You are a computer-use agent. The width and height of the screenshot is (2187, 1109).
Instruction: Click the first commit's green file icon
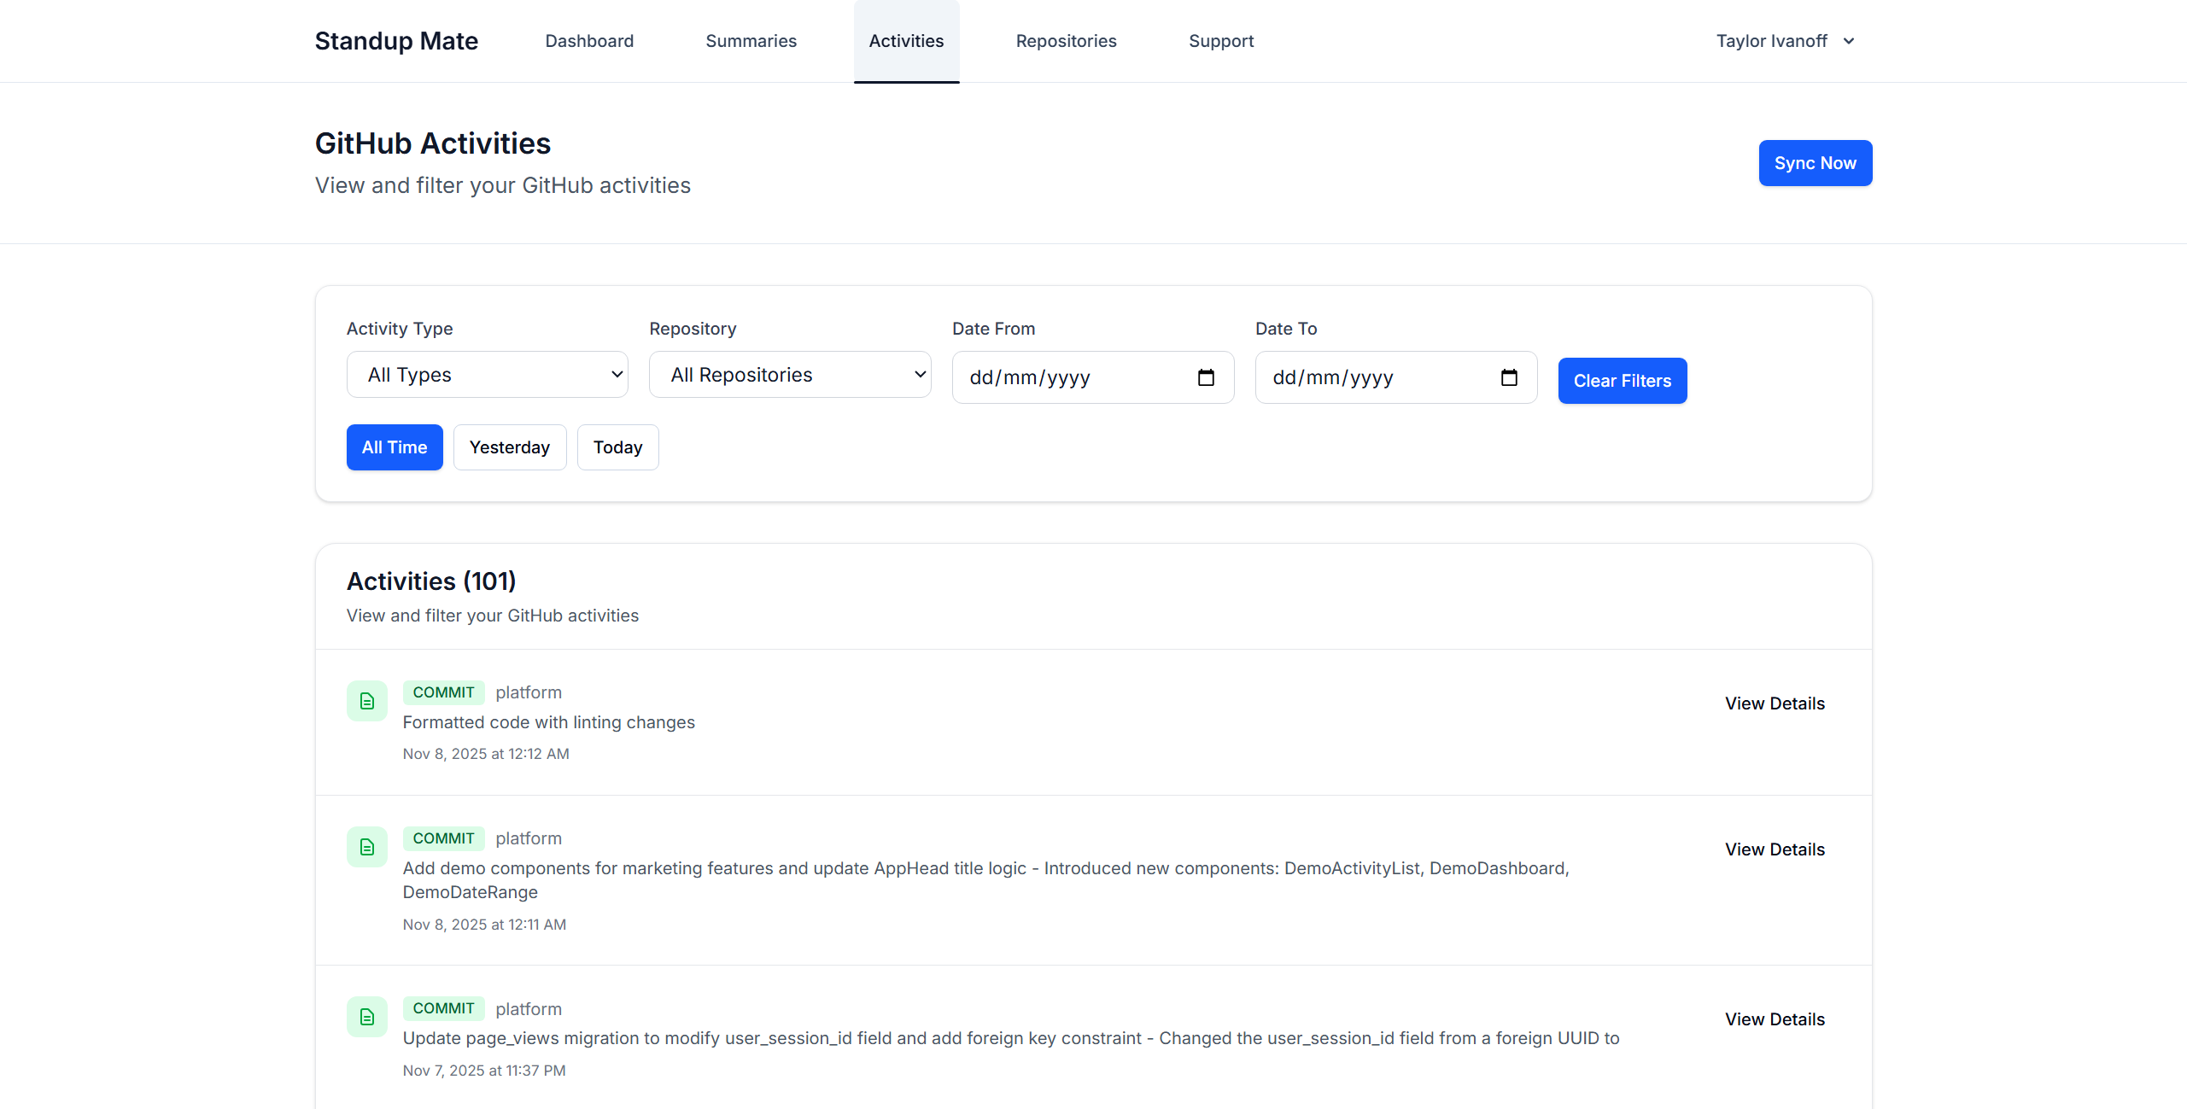366,701
